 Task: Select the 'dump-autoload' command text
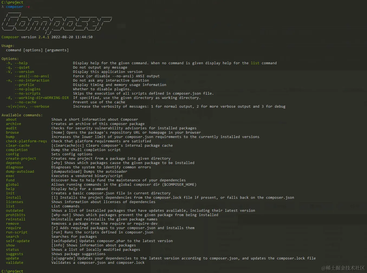click(20, 172)
